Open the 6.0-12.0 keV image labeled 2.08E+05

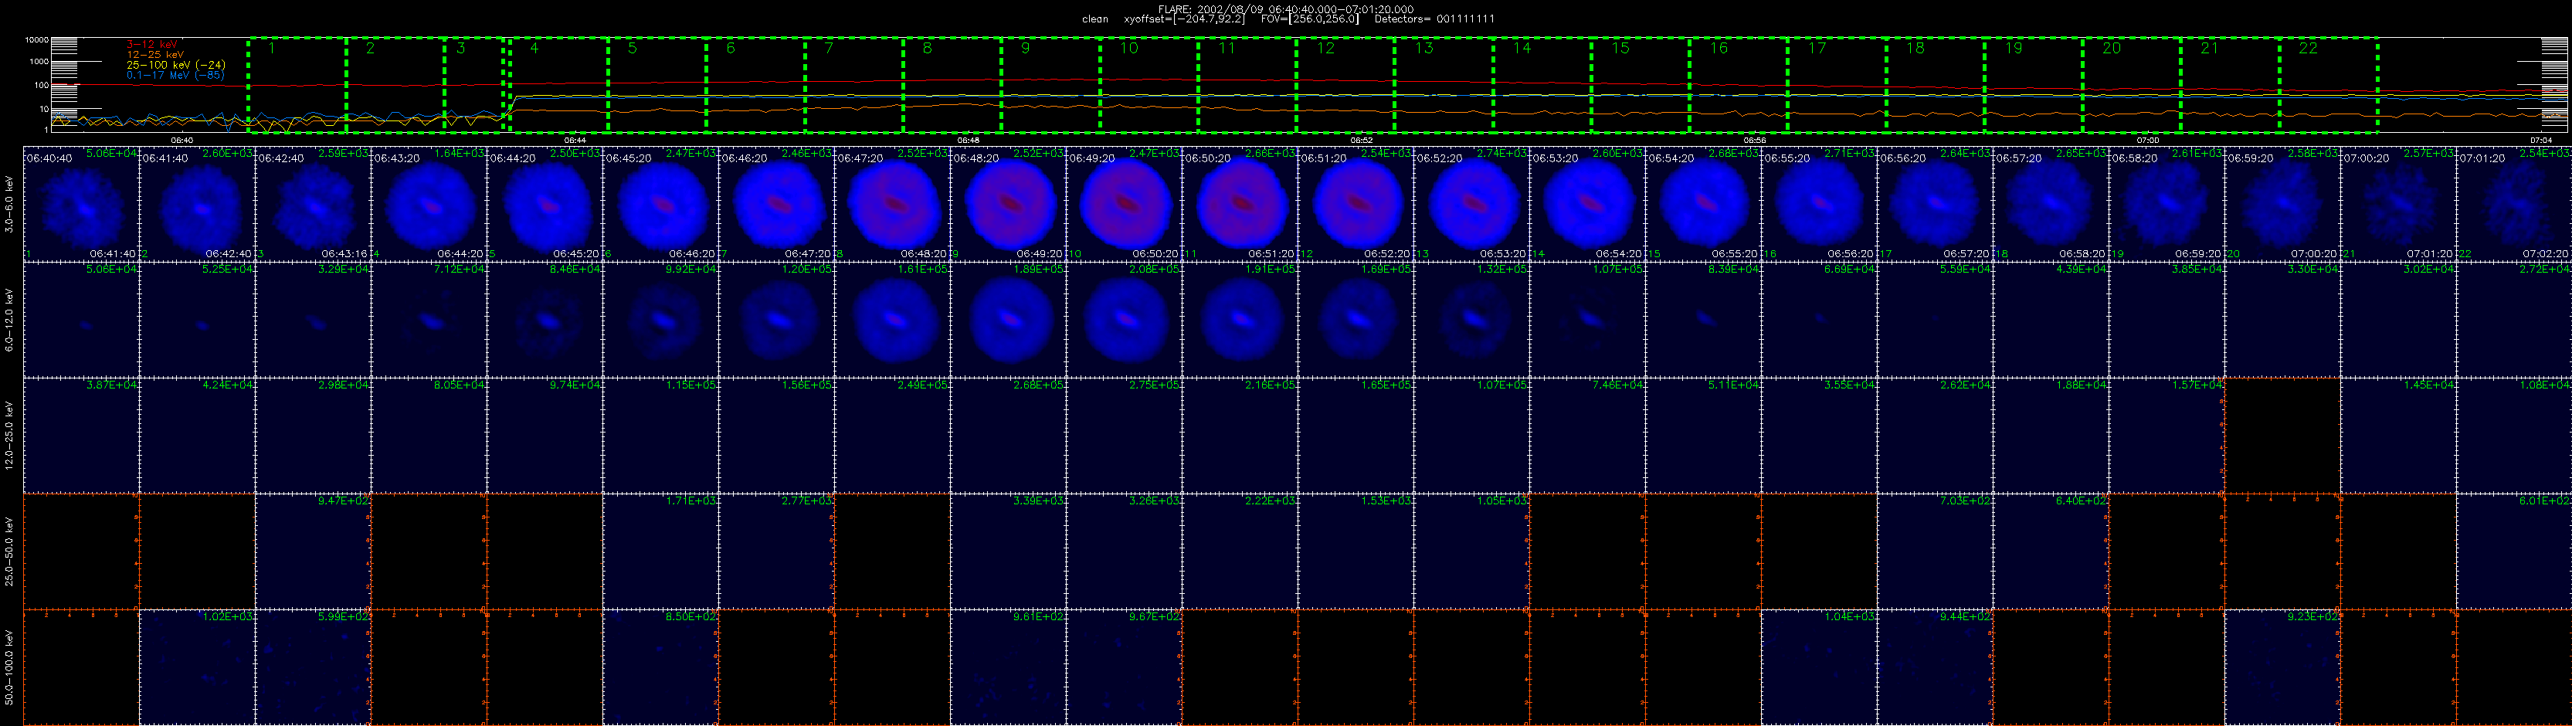tap(1123, 320)
